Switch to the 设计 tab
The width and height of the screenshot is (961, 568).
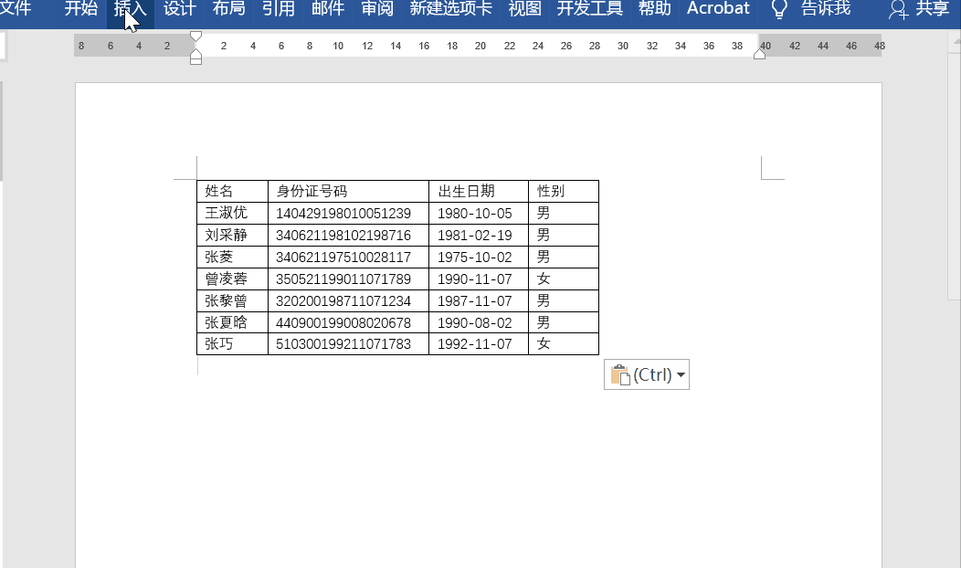[180, 8]
